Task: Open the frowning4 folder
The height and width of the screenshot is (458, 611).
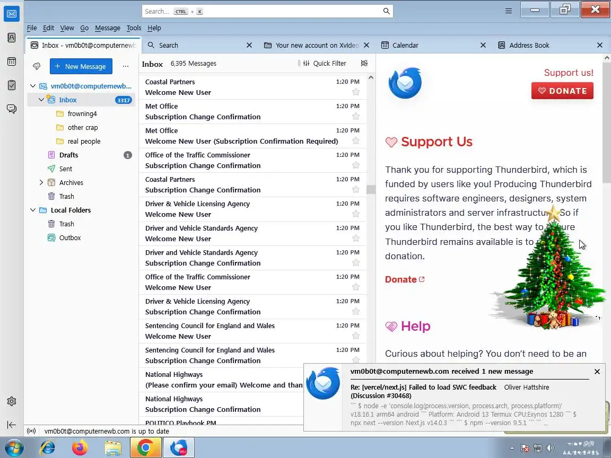Action: click(x=81, y=114)
